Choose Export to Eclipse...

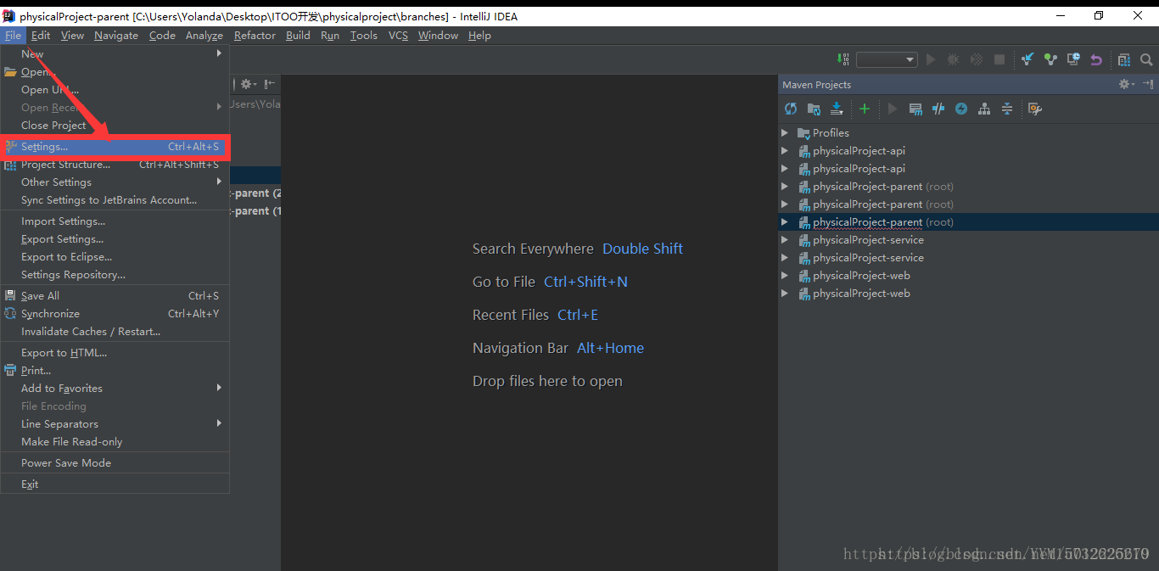pyautogui.click(x=115, y=257)
